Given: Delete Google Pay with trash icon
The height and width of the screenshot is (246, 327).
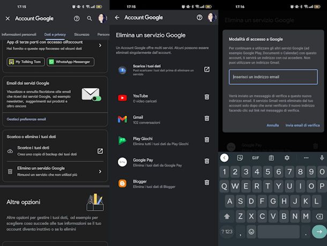Looking at the screenshot, I should [x=207, y=161].
